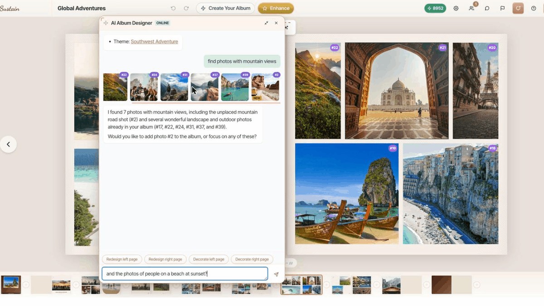Screen dimensions: 544x306
Task: Click the green 8952 credits badge
Action: pos(435,8)
